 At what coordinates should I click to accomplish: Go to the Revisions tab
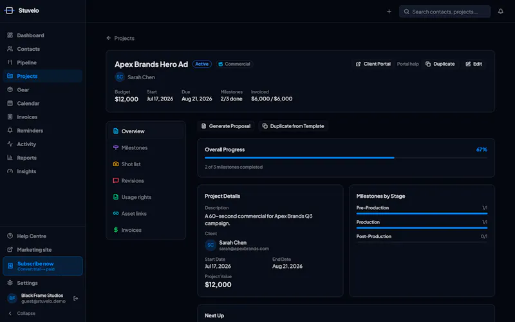click(x=146, y=180)
